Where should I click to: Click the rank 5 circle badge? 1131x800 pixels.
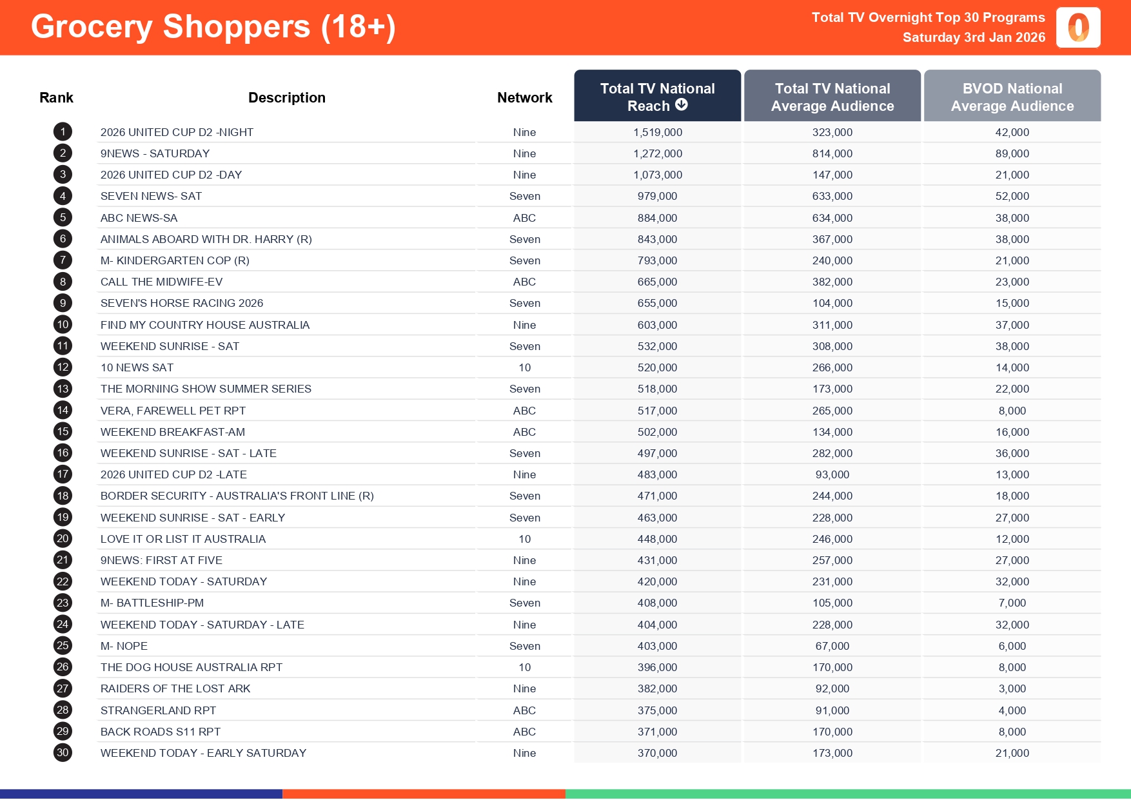pyautogui.click(x=63, y=218)
